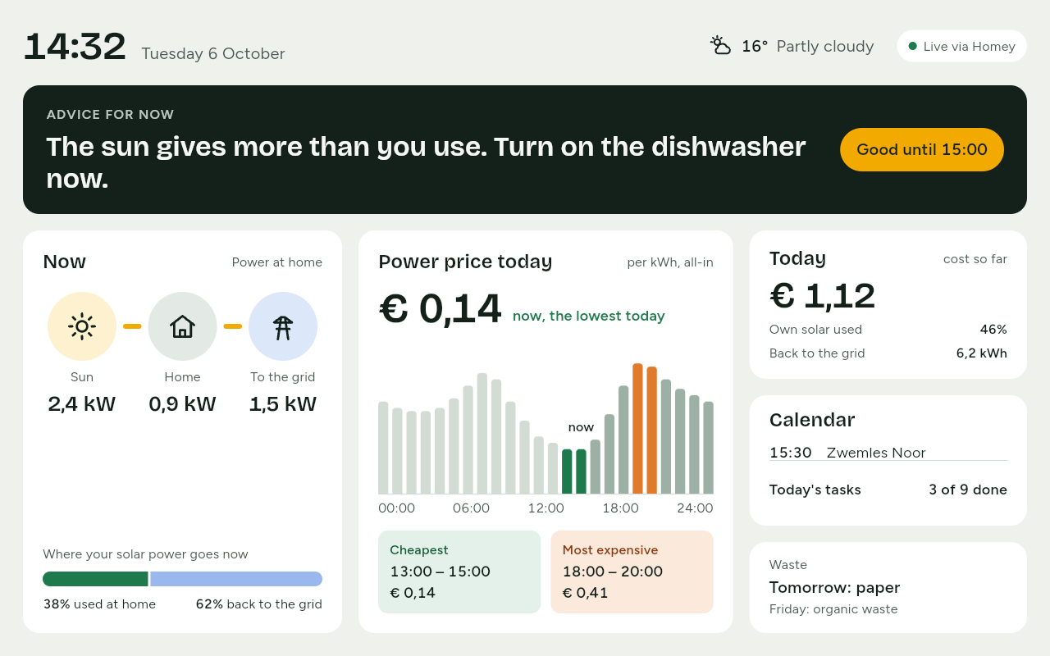Open the Most expensive 18:00 – 20:00 card
Viewport: 1050px width, 656px height.
[632, 572]
